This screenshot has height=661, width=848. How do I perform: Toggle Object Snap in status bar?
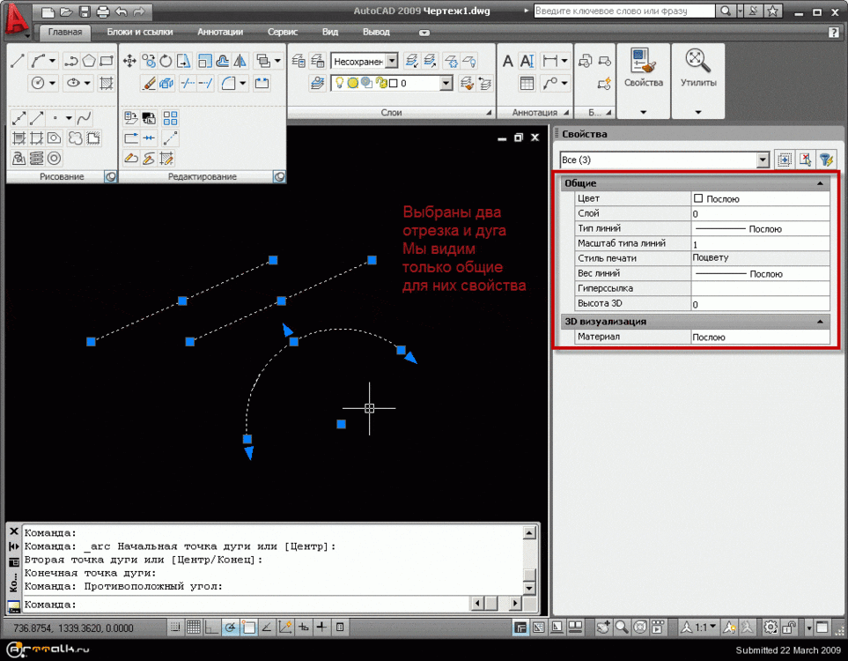click(x=249, y=628)
